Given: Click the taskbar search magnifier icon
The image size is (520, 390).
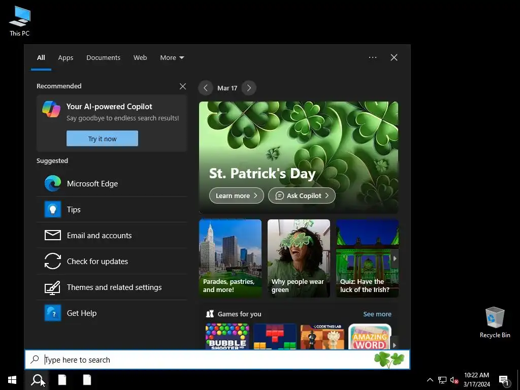Looking at the screenshot, I should click(x=37, y=380).
